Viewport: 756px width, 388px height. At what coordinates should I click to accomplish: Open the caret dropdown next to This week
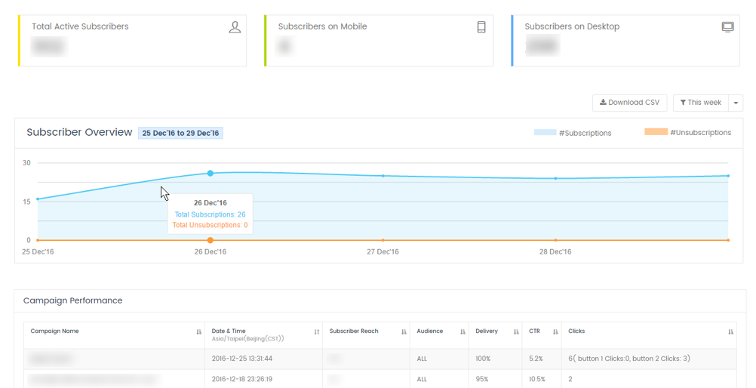pyautogui.click(x=736, y=103)
